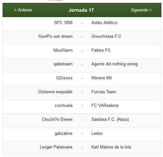Open the galizalivre vs Ledox match row
163x157 pixels.
(82, 134)
